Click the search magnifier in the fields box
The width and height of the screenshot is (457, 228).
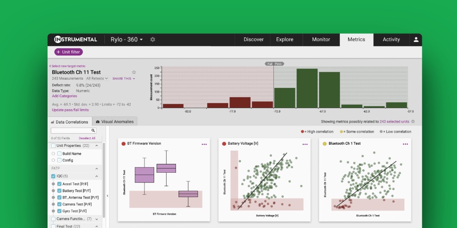[x=93, y=130]
